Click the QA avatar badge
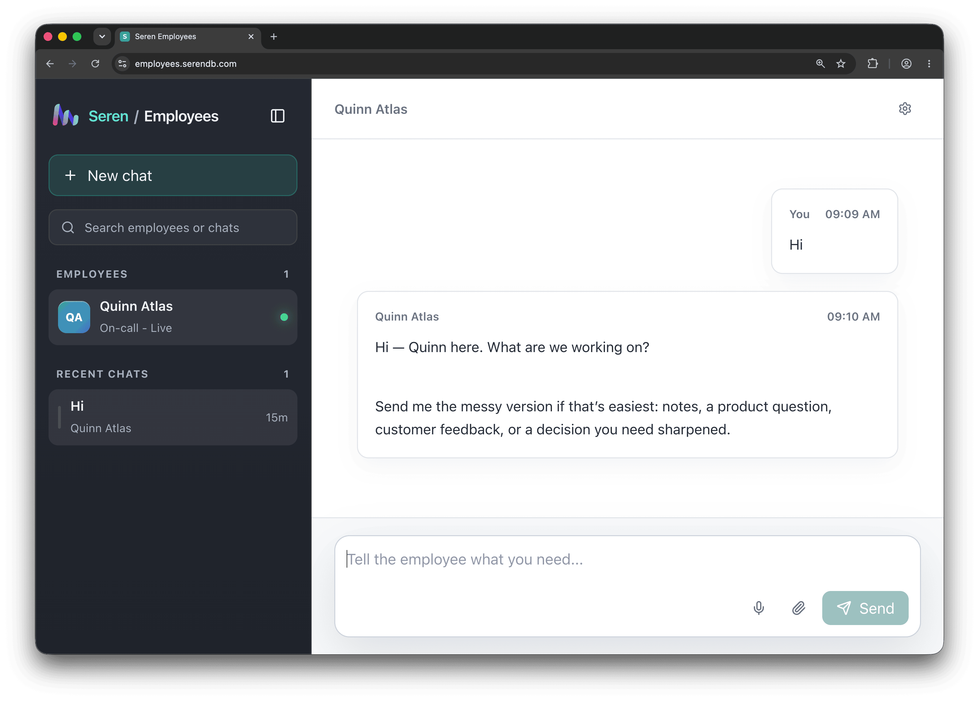Viewport: 979px width, 701px height. pos(74,317)
